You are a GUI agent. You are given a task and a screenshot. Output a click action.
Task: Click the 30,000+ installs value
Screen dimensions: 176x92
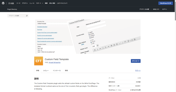tap(138, 86)
